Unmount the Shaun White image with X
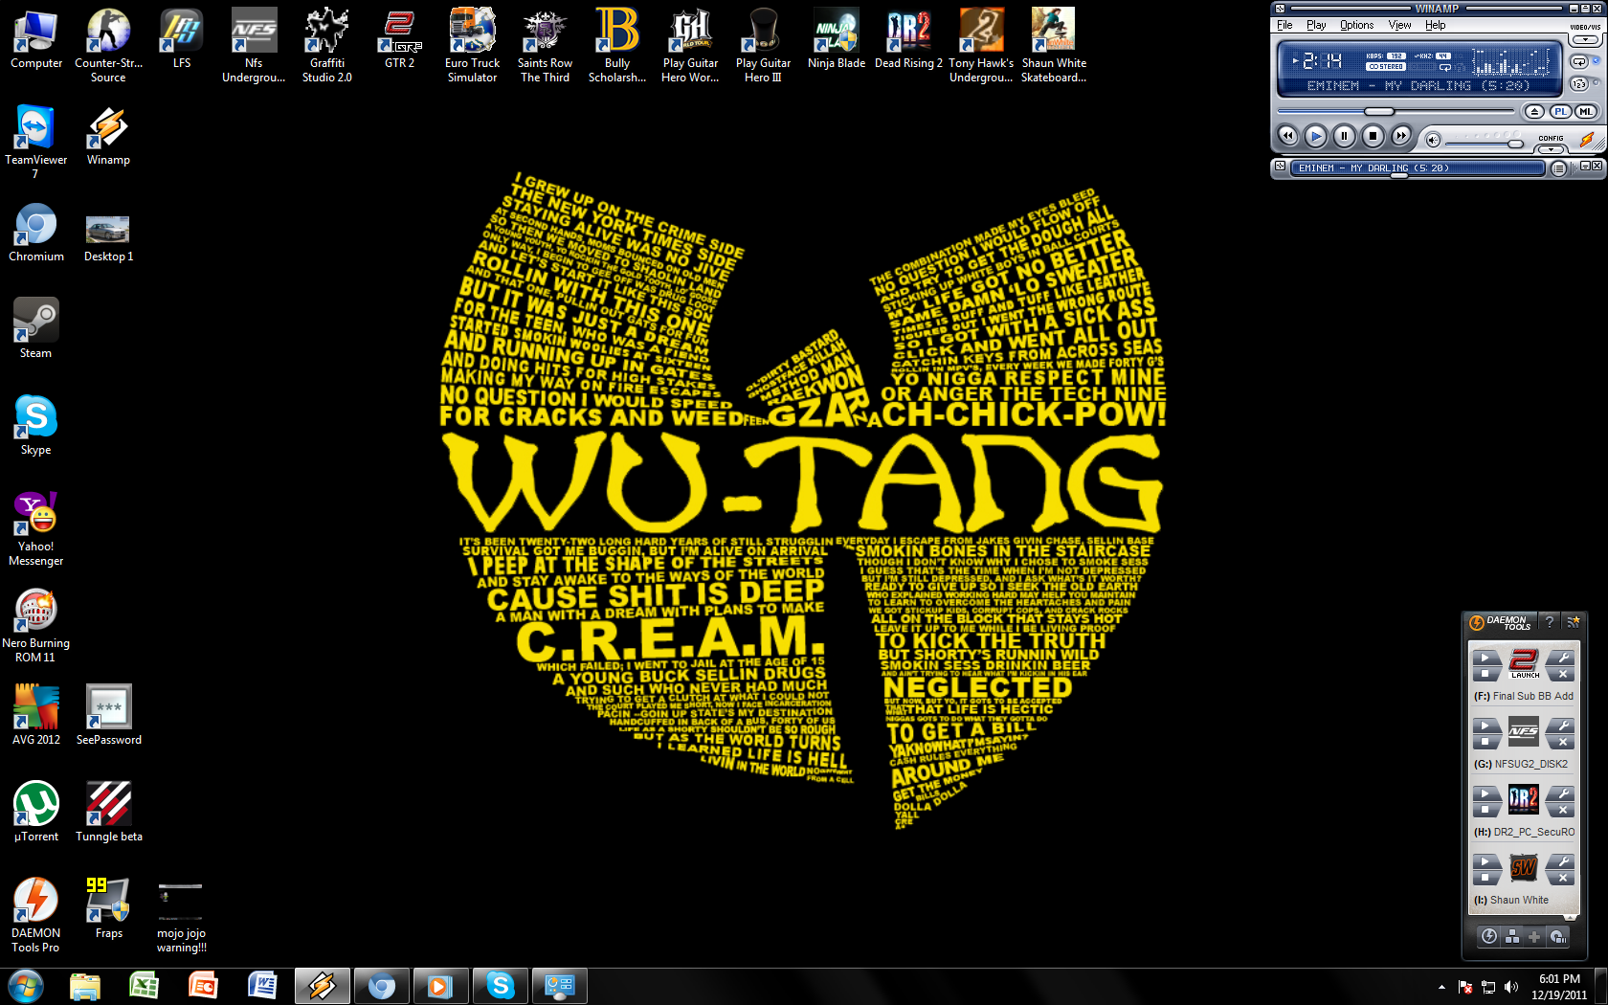The height and width of the screenshot is (1005, 1608). (1560, 878)
